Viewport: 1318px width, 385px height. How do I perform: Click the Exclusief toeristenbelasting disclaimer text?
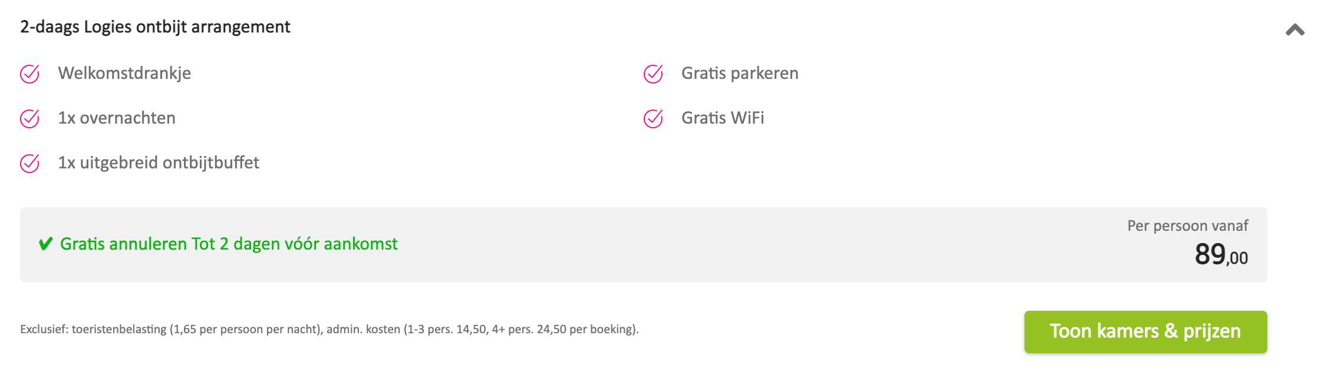coord(329,329)
